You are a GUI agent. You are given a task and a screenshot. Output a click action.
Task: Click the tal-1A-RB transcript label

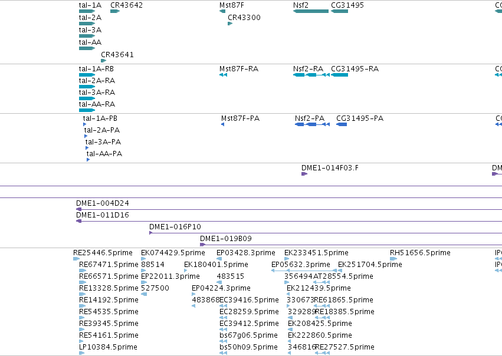96,69
